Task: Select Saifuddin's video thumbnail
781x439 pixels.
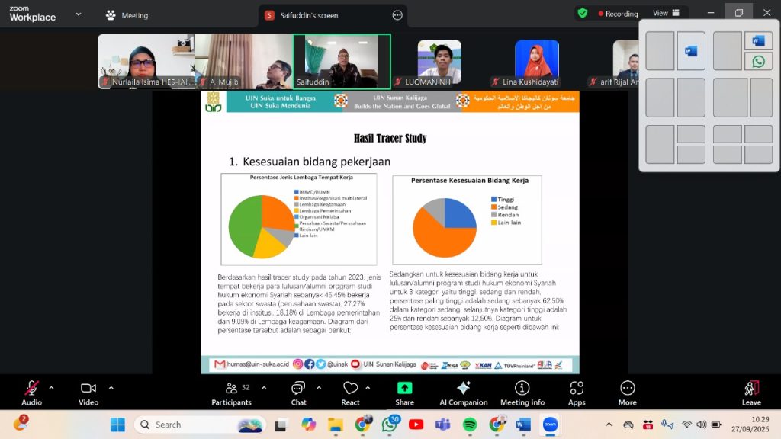Action: (x=342, y=61)
